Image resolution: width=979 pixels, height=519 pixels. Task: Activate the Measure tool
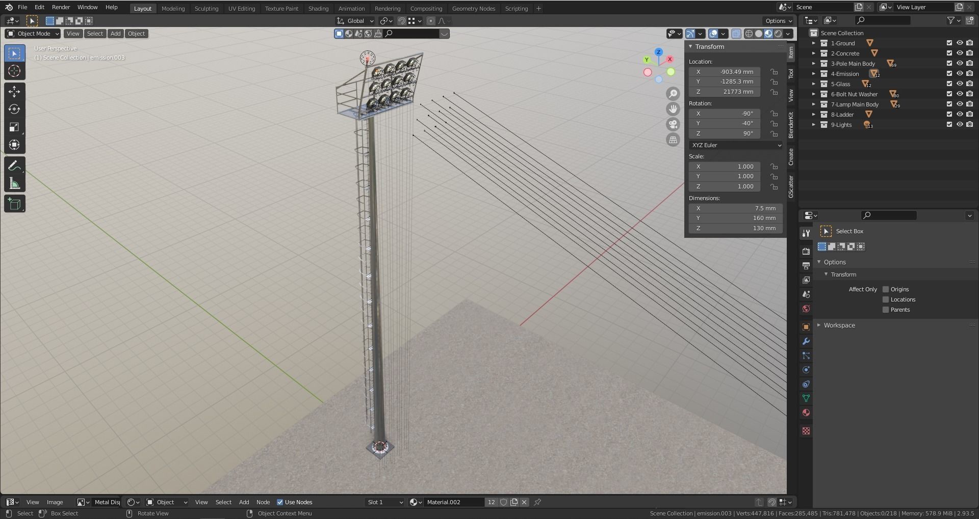(14, 182)
